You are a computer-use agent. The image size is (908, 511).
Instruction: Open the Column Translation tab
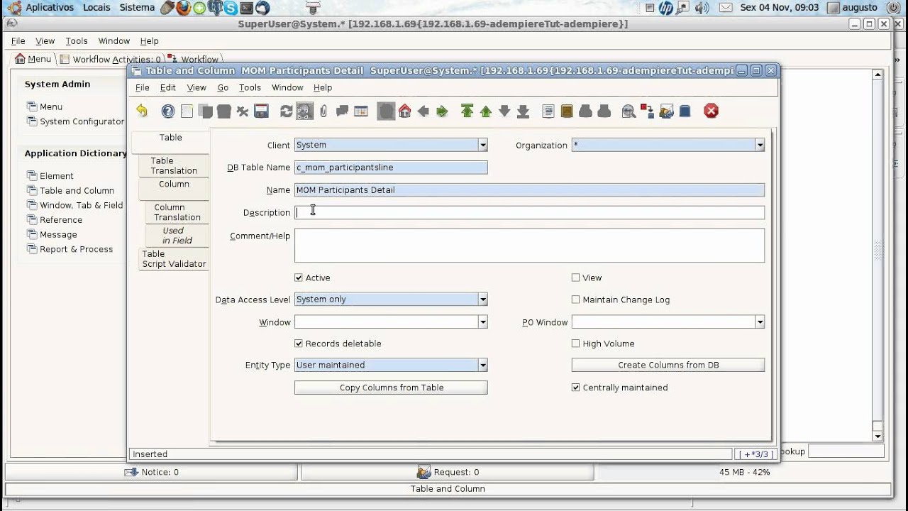(x=177, y=212)
